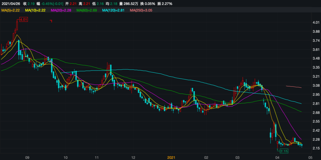Click the 3.61 price axis label
Image resolution: width=321 pixels, height=160 pixels.
click(316, 50)
